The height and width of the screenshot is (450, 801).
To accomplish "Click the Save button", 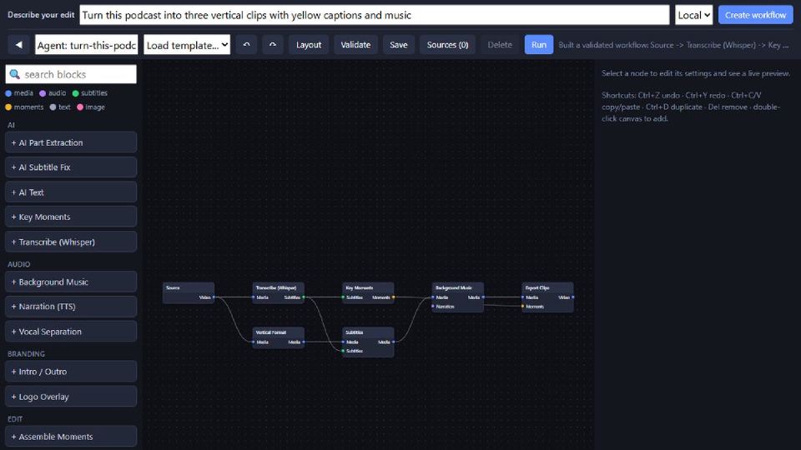I will [x=399, y=45].
